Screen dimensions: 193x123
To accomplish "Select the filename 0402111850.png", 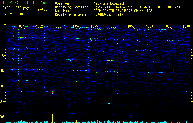I will [x=16, y=8].
